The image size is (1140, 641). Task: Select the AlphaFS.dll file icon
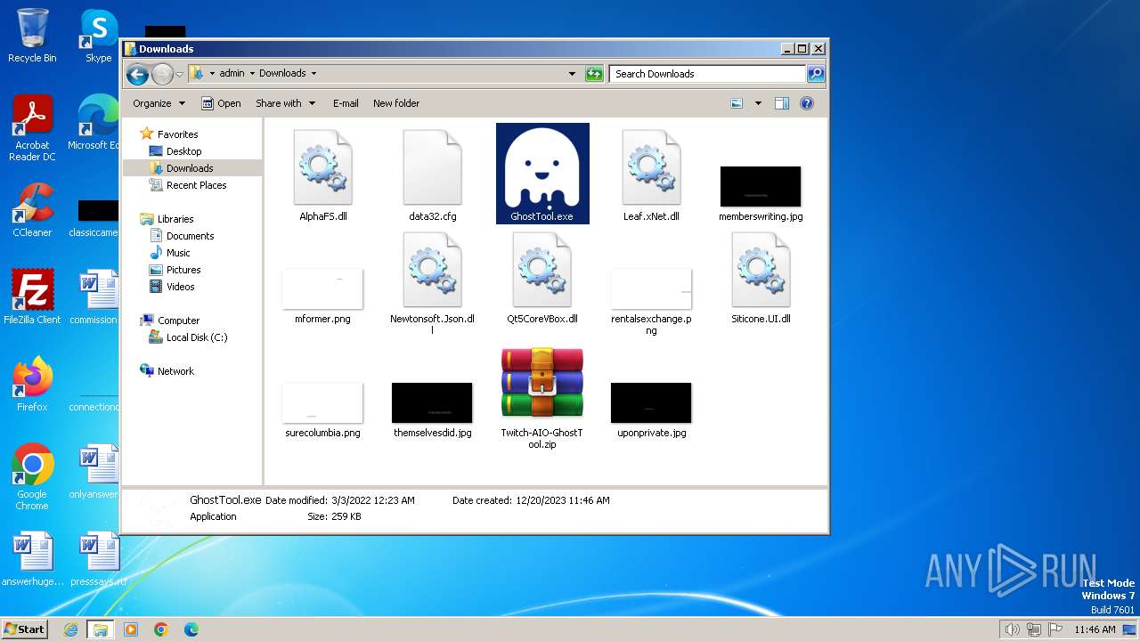(x=322, y=167)
